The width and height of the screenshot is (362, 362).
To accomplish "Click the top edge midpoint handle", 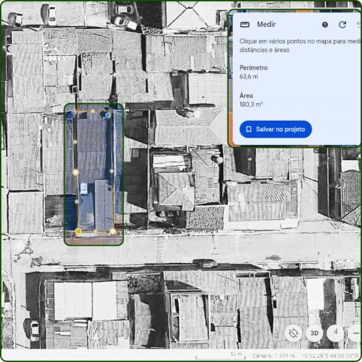I will (92, 111).
